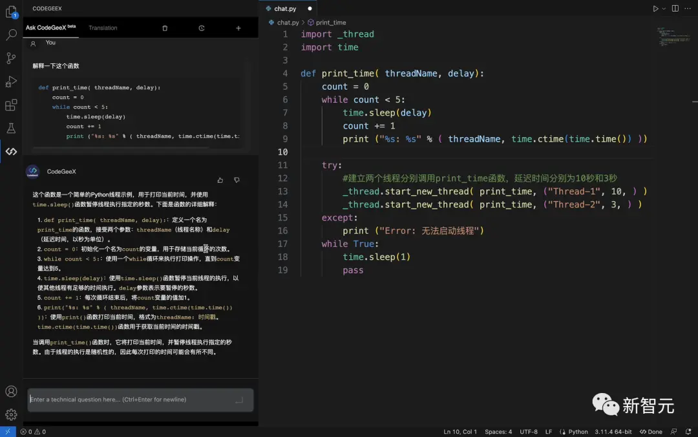698x437 pixels.
Task: Click line number 10 in gutter
Action: point(282,152)
